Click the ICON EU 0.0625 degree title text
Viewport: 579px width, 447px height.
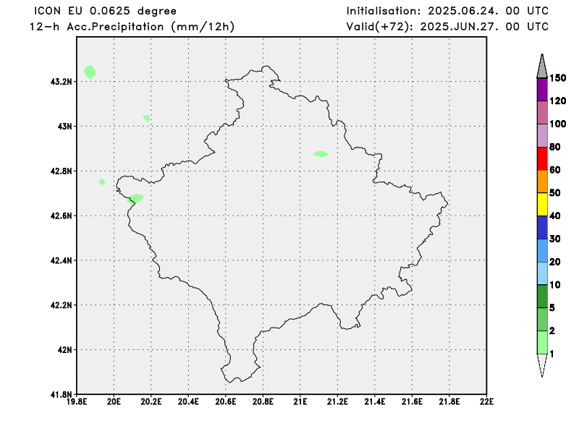pos(105,11)
